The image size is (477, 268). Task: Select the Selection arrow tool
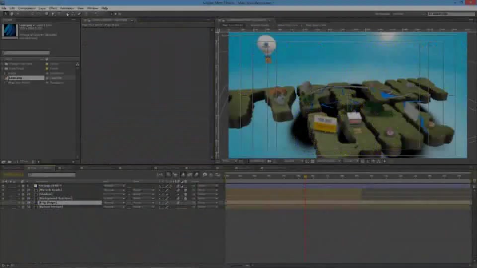point(5,14)
